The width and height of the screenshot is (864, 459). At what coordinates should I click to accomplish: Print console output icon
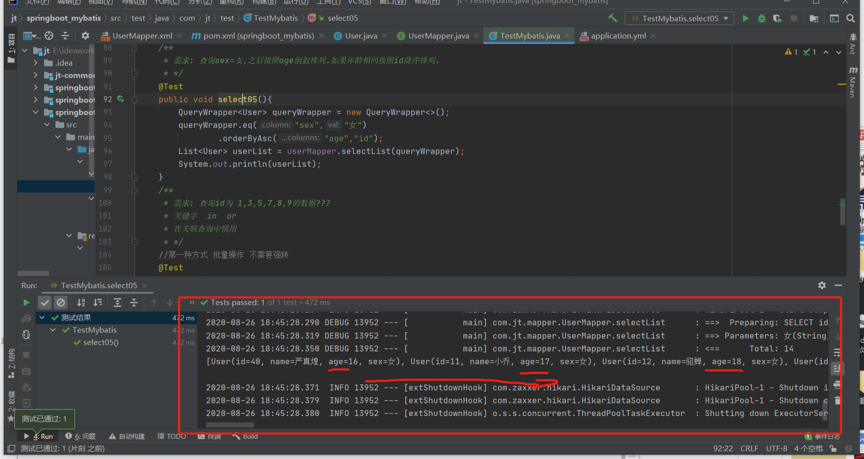click(x=837, y=384)
